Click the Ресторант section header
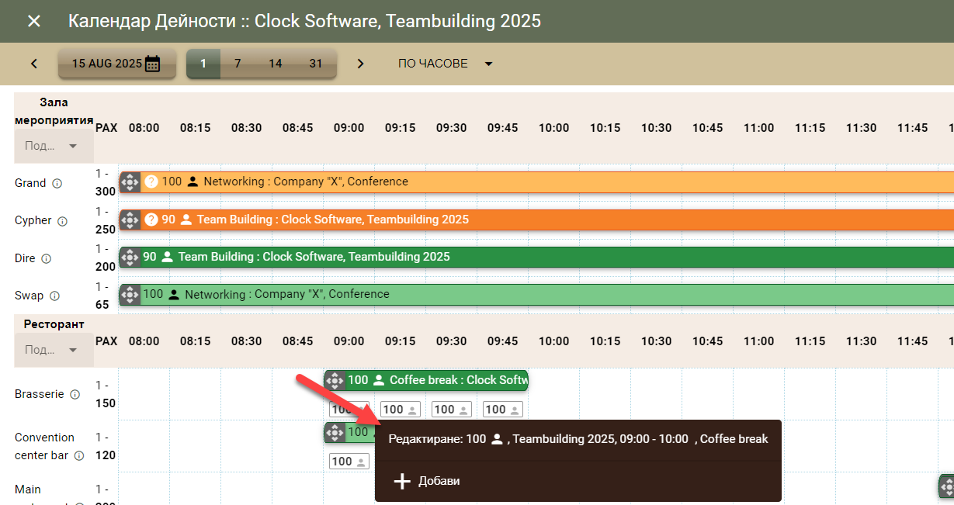 click(54, 324)
